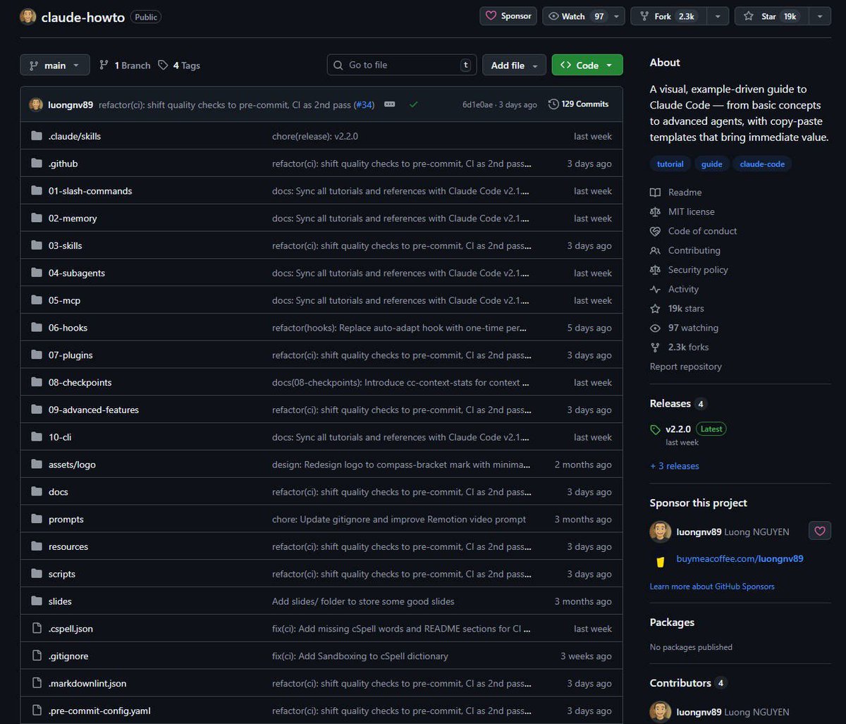
Task: Click the green checkmark CI status icon
Action: pos(413,104)
